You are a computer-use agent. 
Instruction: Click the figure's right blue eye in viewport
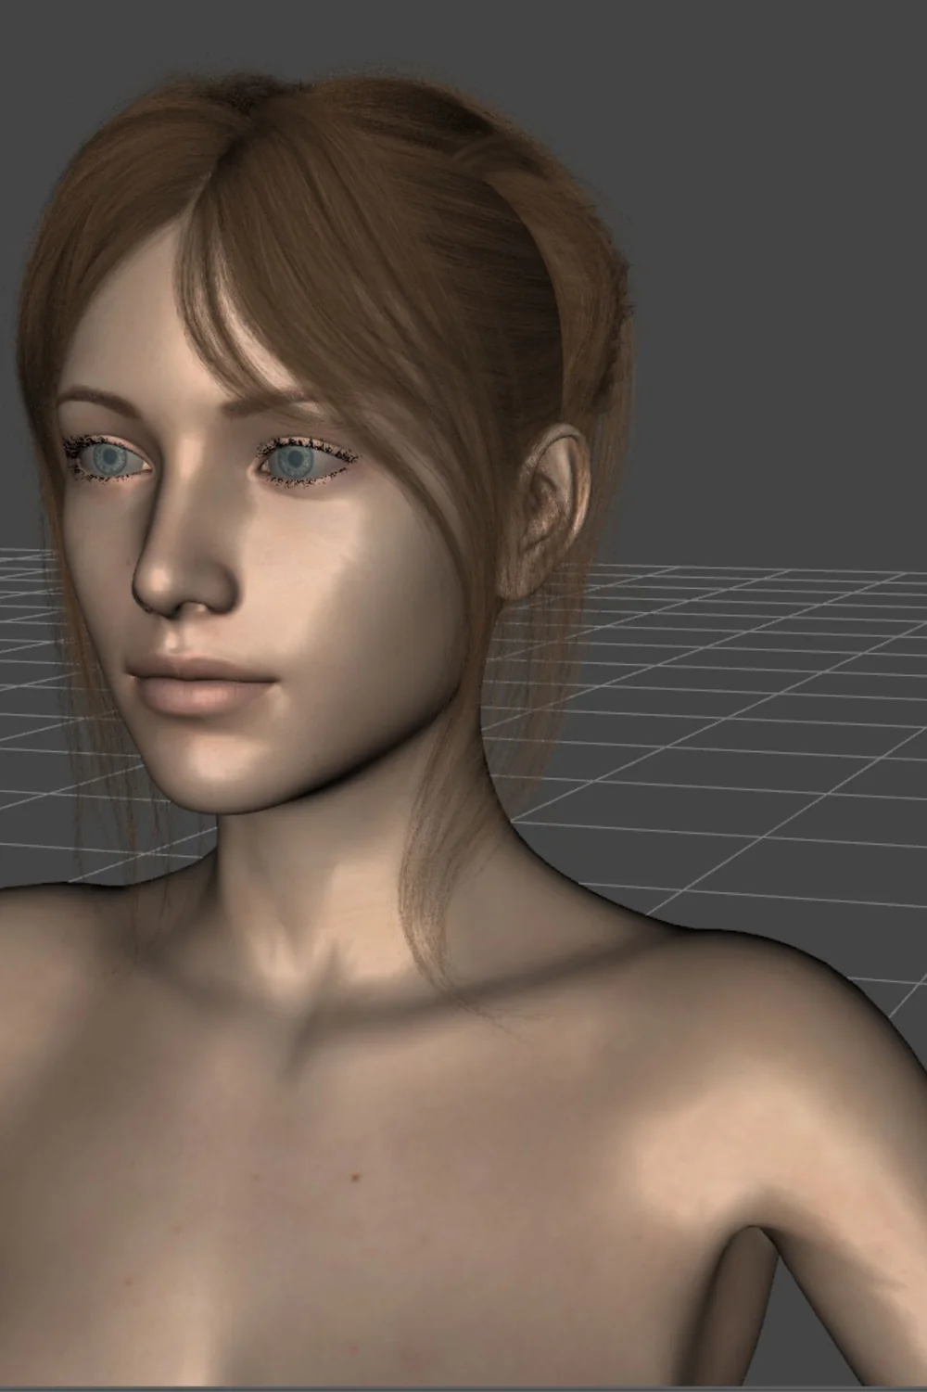[x=295, y=459]
